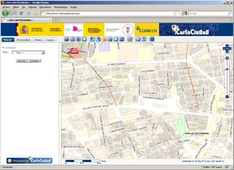This screenshot has height=170, width=234.
Task: Open the Archivo menu
Action: [x=6, y=7]
